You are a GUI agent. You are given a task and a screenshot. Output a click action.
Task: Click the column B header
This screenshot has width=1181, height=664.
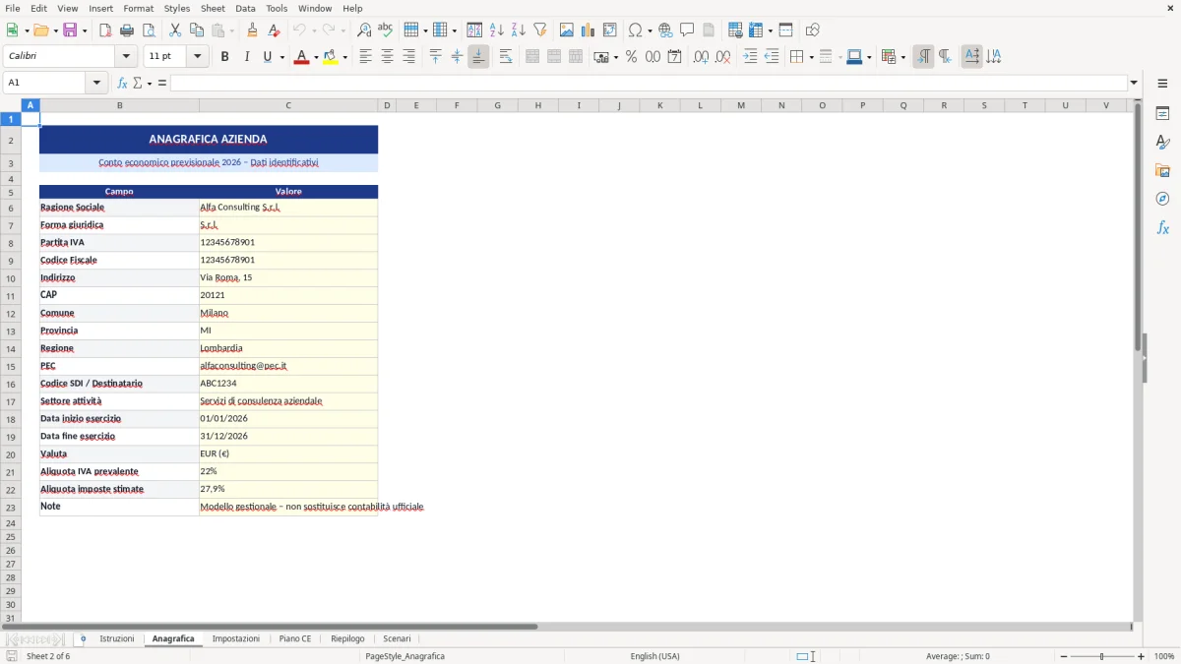pyautogui.click(x=119, y=105)
